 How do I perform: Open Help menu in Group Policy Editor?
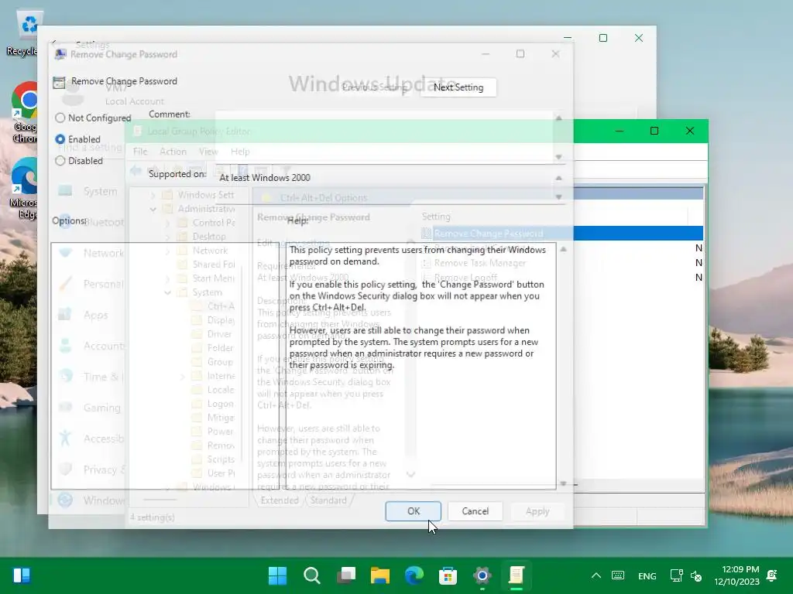pos(240,152)
